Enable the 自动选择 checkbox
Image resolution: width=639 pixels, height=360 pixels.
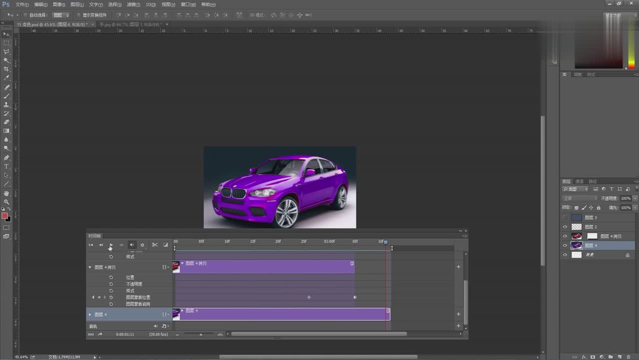(x=25, y=15)
